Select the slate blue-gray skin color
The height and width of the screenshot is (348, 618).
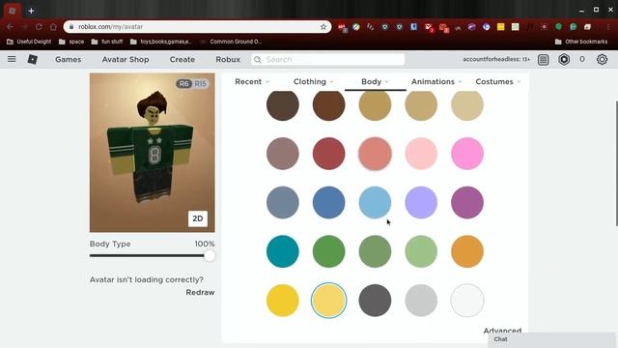click(283, 202)
